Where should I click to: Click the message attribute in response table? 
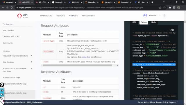coord(47,98)
